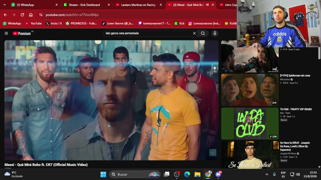Close the Lautaro Martinez en Racing tab
Screen dimensions: 321x180
point(161,5)
